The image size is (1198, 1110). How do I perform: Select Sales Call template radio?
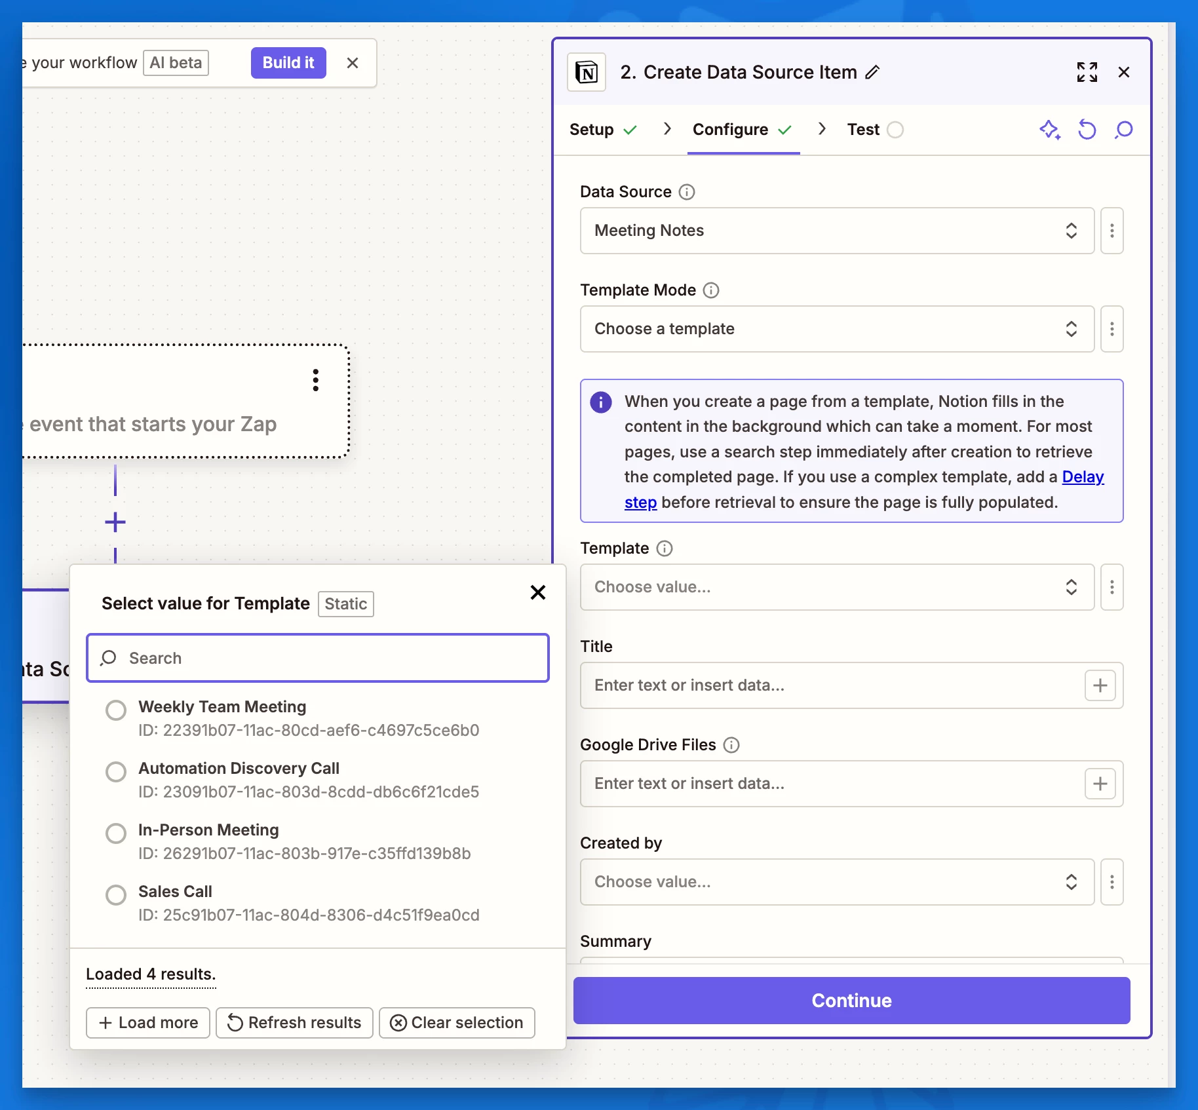tap(116, 895)
